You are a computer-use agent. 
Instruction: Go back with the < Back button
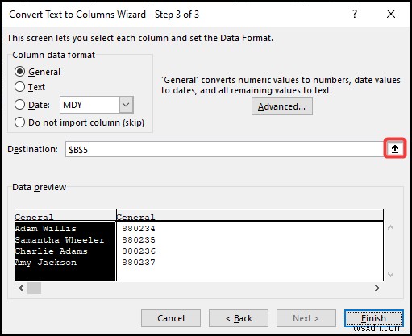point(239,318)
